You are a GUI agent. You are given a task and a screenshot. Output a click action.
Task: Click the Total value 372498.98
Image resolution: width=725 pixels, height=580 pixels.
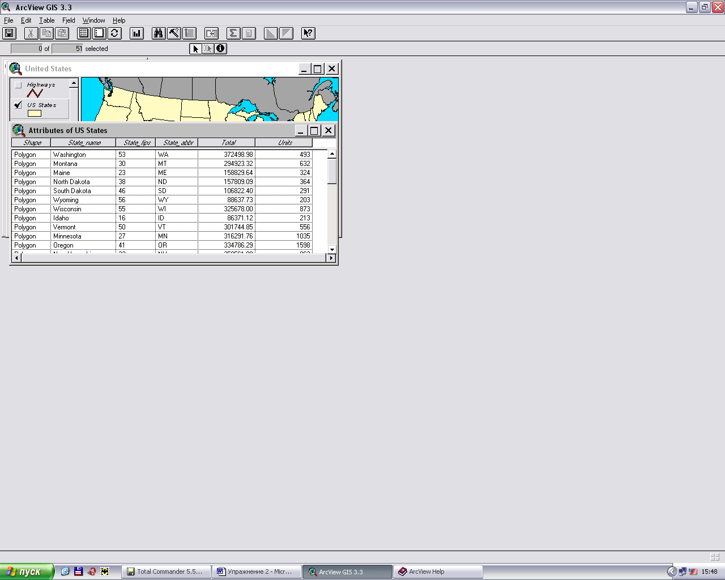[238, 155]
